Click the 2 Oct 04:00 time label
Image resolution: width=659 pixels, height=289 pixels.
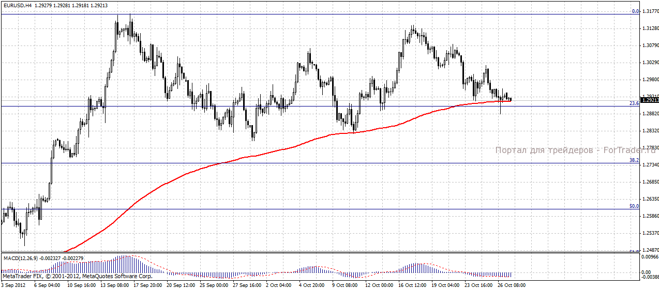[280, 285]
